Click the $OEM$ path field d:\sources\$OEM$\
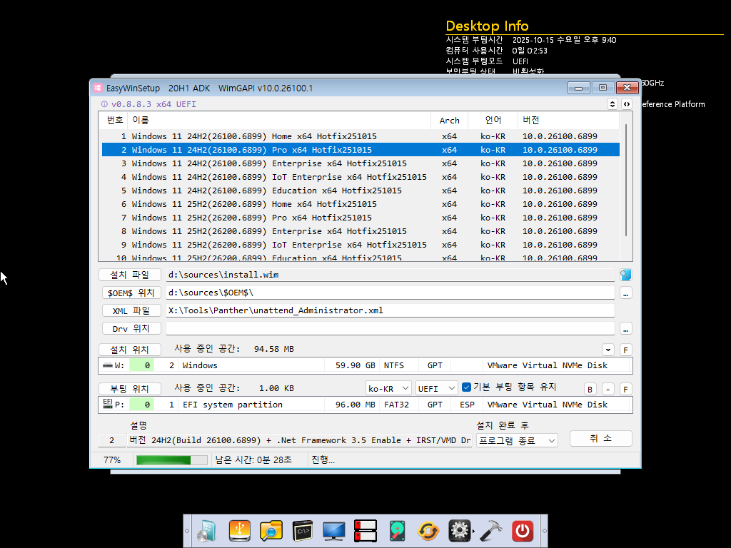 coord(390,293)
